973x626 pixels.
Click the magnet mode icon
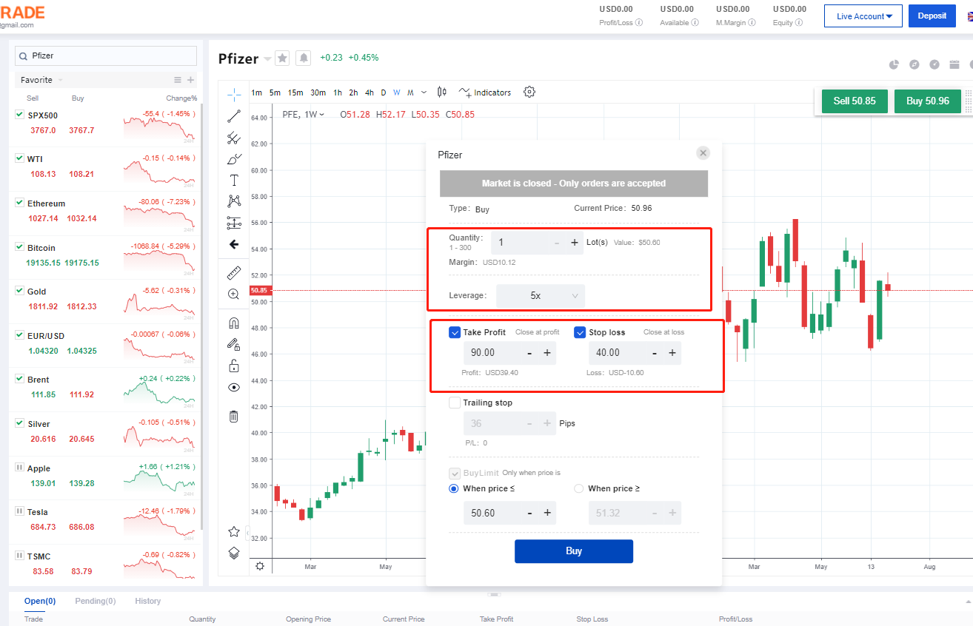pyautogui.click(x=234, y=323)
